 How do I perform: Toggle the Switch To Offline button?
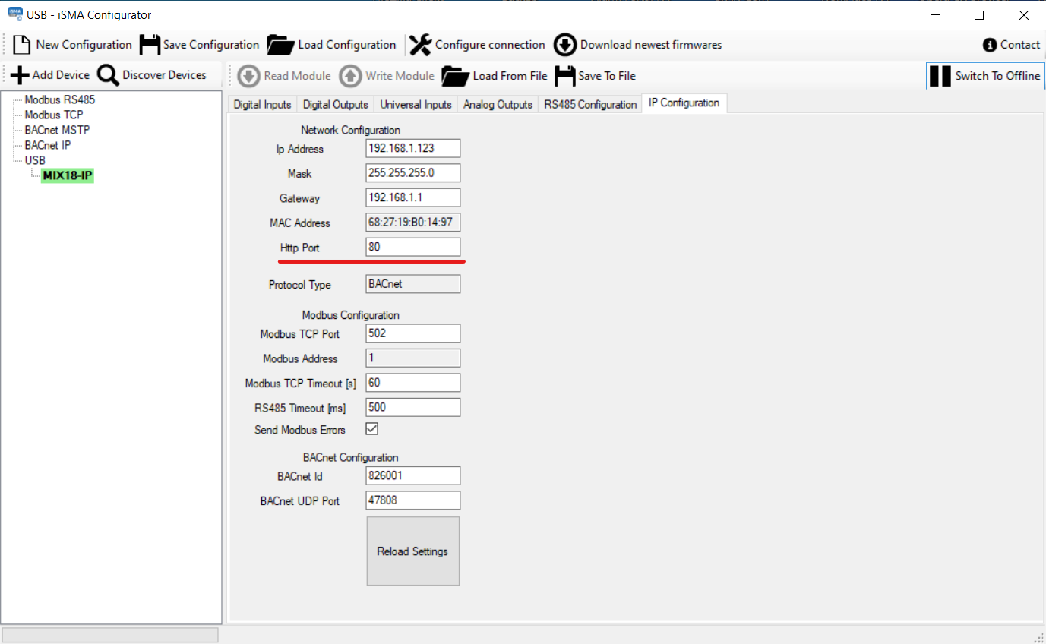(x=985, y=76)
